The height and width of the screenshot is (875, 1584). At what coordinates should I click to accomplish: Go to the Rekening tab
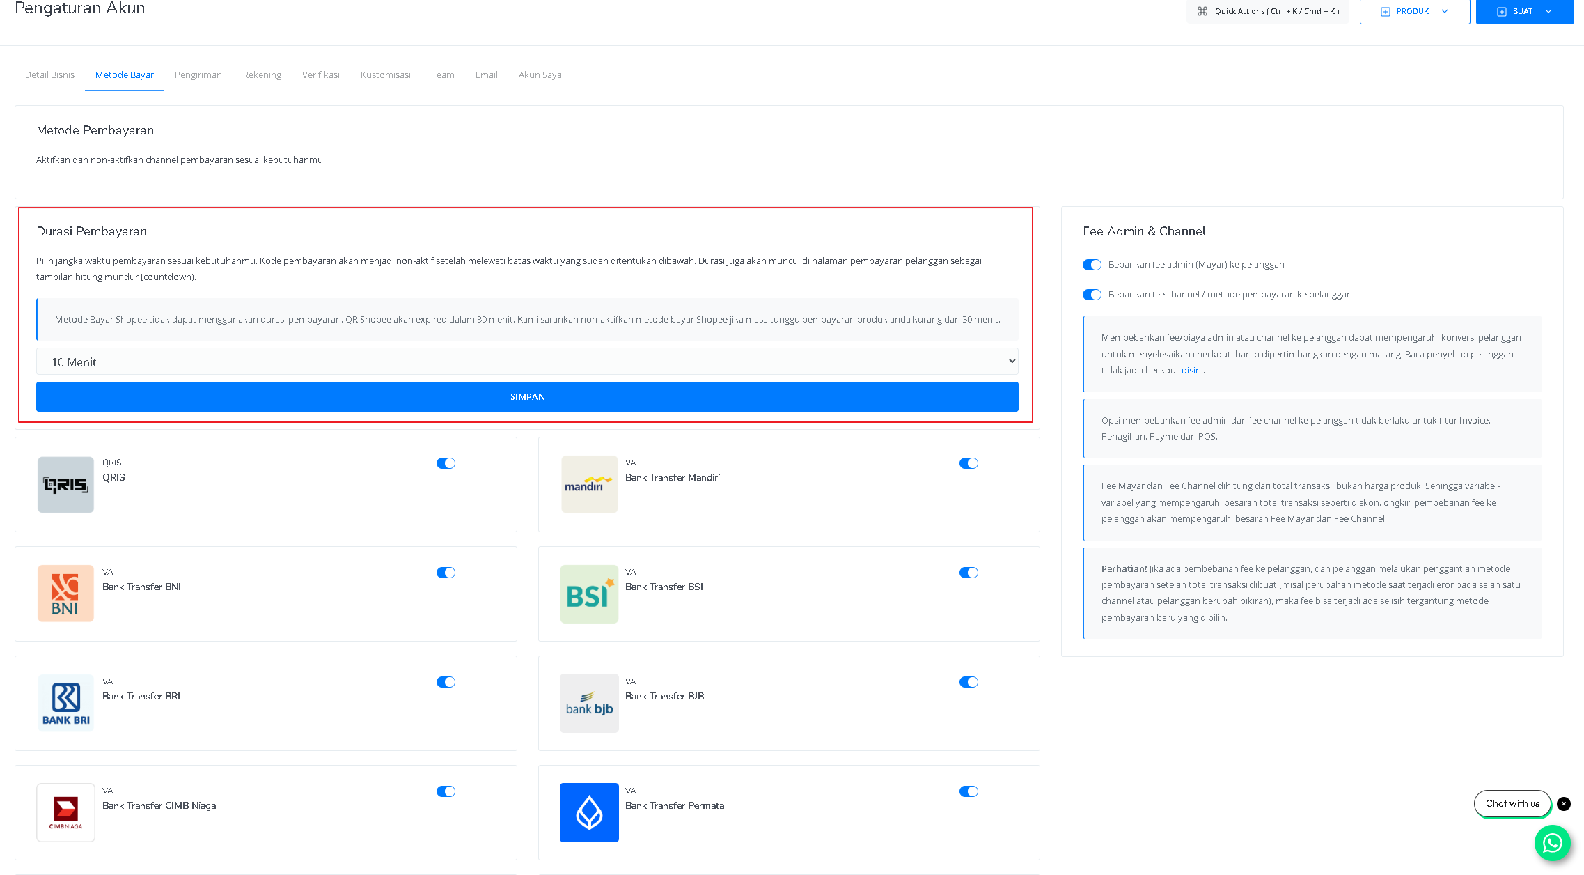click(262, 75)
